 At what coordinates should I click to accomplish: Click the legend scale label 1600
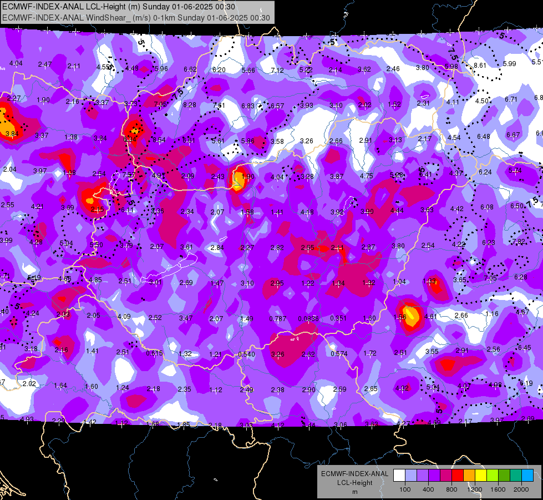(x=498, y=489)
